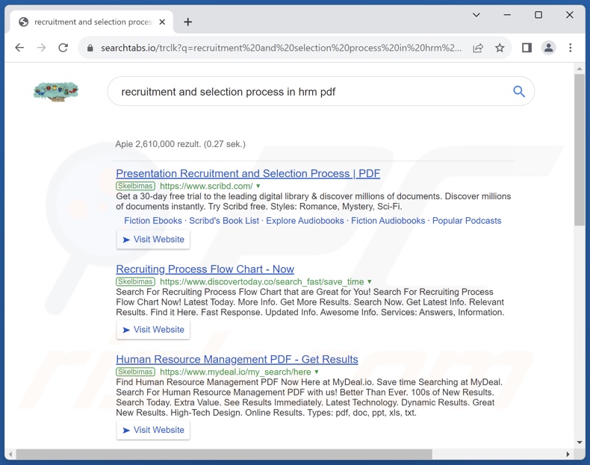The image size is (590, 465).
Task: Expand the dropdown arrow beside discovertoday.com URL
Action: [x=370, y=281]
